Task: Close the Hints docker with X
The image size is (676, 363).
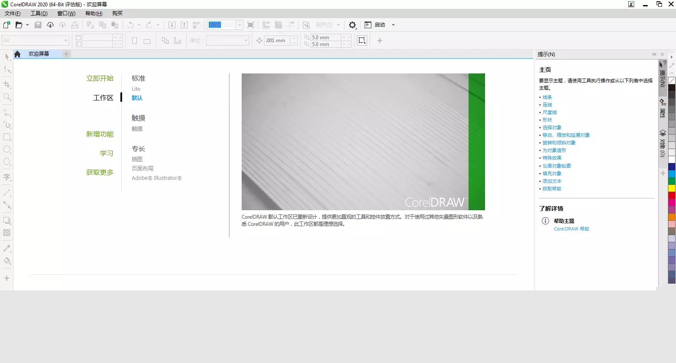Action: coord(662,54)
